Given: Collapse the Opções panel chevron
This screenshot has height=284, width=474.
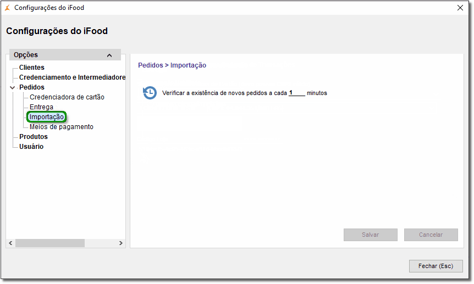Looking at the screenshot, I should tap(109, 55).
